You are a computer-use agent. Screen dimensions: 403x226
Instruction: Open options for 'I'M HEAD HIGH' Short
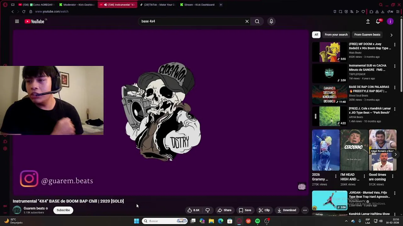(x=364, y=176)
